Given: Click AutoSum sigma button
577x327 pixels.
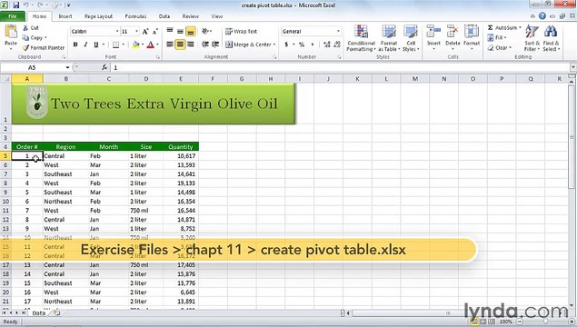Looking at the screenshot, I should tap(491, 27).
